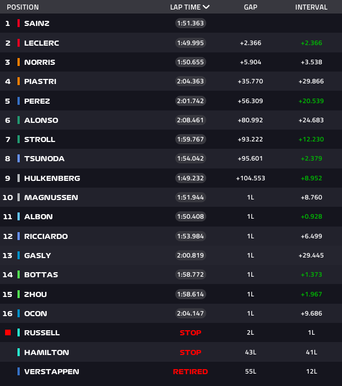Viewport: 342px width, 386px height.
Task: Select the Gap column header
Action: click(x=251, y=7)
